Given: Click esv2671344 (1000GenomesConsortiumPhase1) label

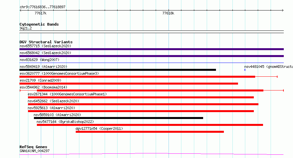Looking at the screenshot, I should (67, 94).
